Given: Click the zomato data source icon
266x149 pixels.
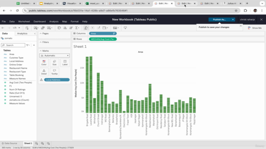Looking at the screenshot, I should coord(2,38).
